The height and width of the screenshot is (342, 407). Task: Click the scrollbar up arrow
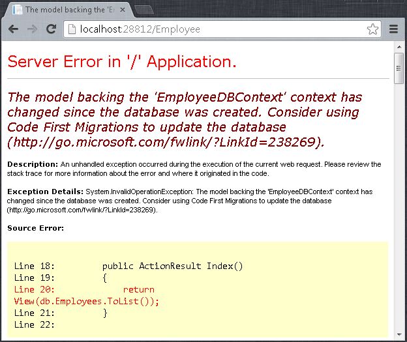pos(399,47)
